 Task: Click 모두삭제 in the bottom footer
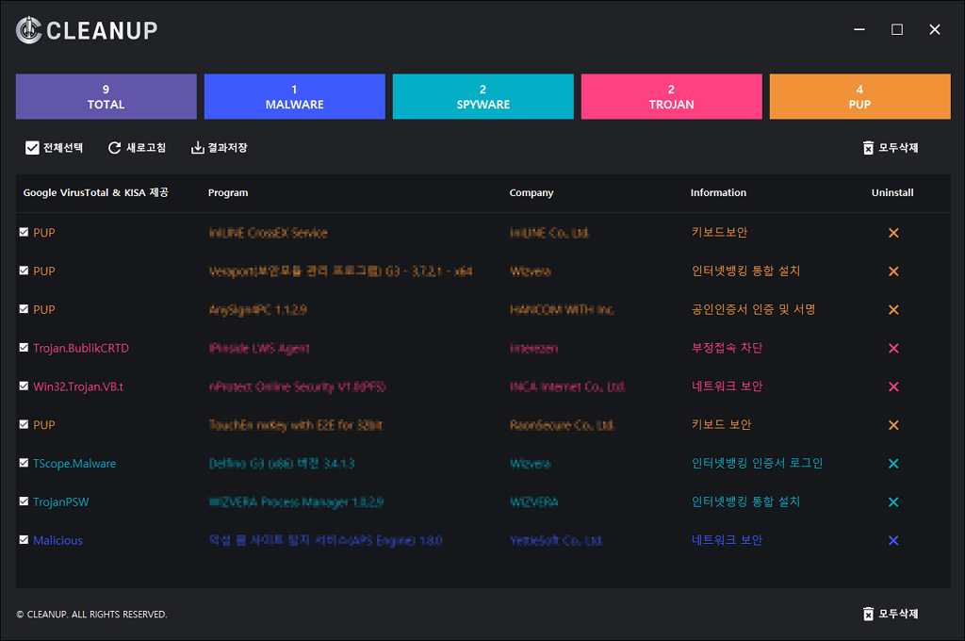coord(890,614)
